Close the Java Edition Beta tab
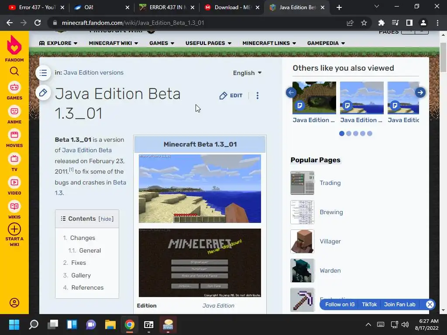 click(x=323, y=7)
